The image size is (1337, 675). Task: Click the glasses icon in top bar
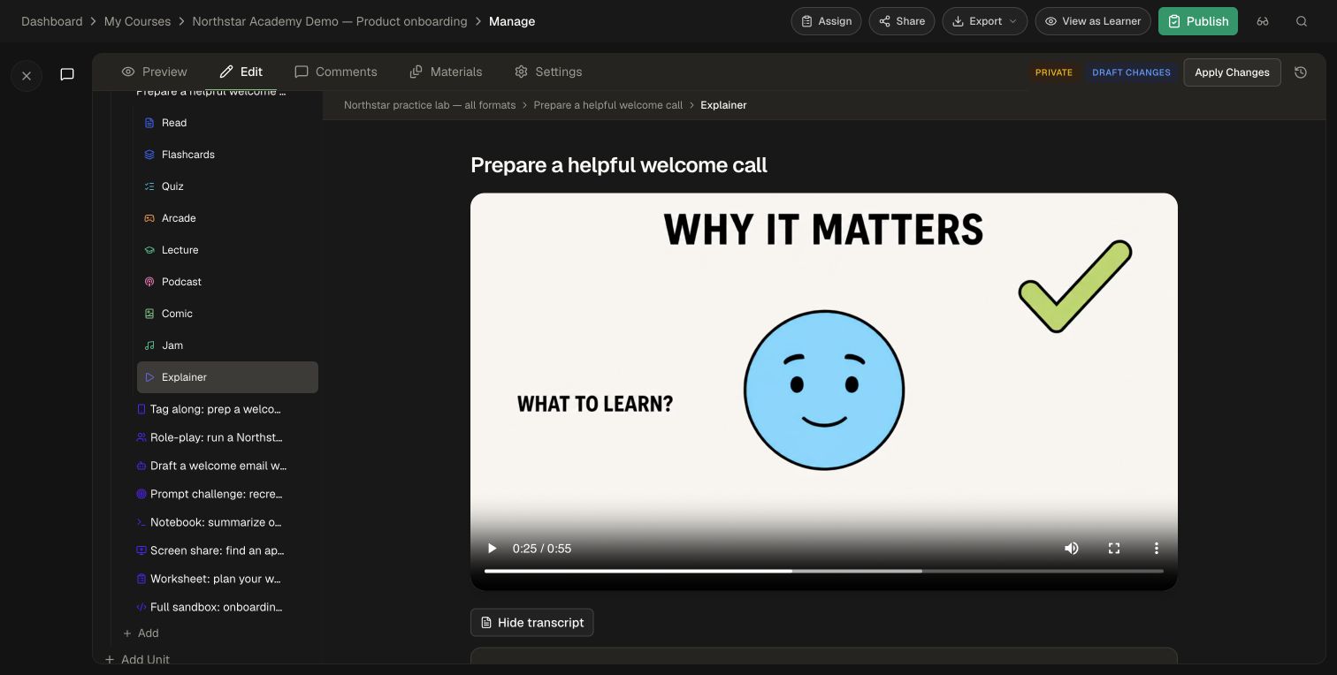[1263, 21]
